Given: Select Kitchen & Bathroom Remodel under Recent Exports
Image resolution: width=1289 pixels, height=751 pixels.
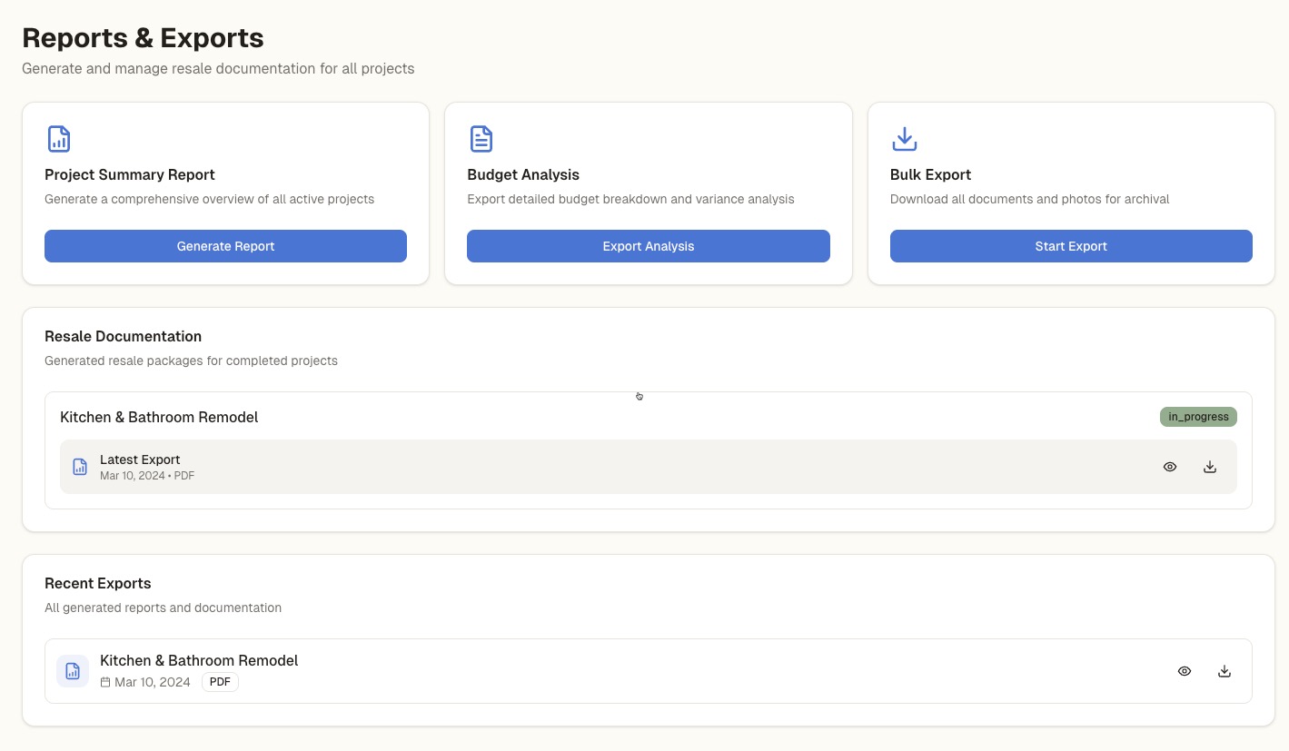Looking at the screenshot, I should point(199,660).
